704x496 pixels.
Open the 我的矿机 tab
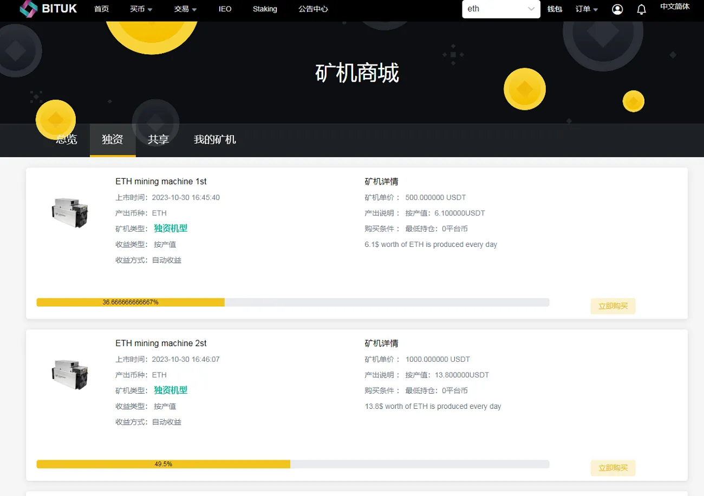[214, 139]
